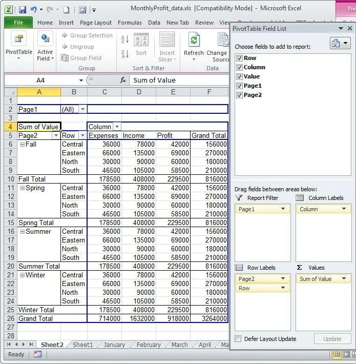Viewport: 356px width, 364px height.
Task: Uncheck the Row field checkbox
Action: pyautogui.click(x=239, y=58)
